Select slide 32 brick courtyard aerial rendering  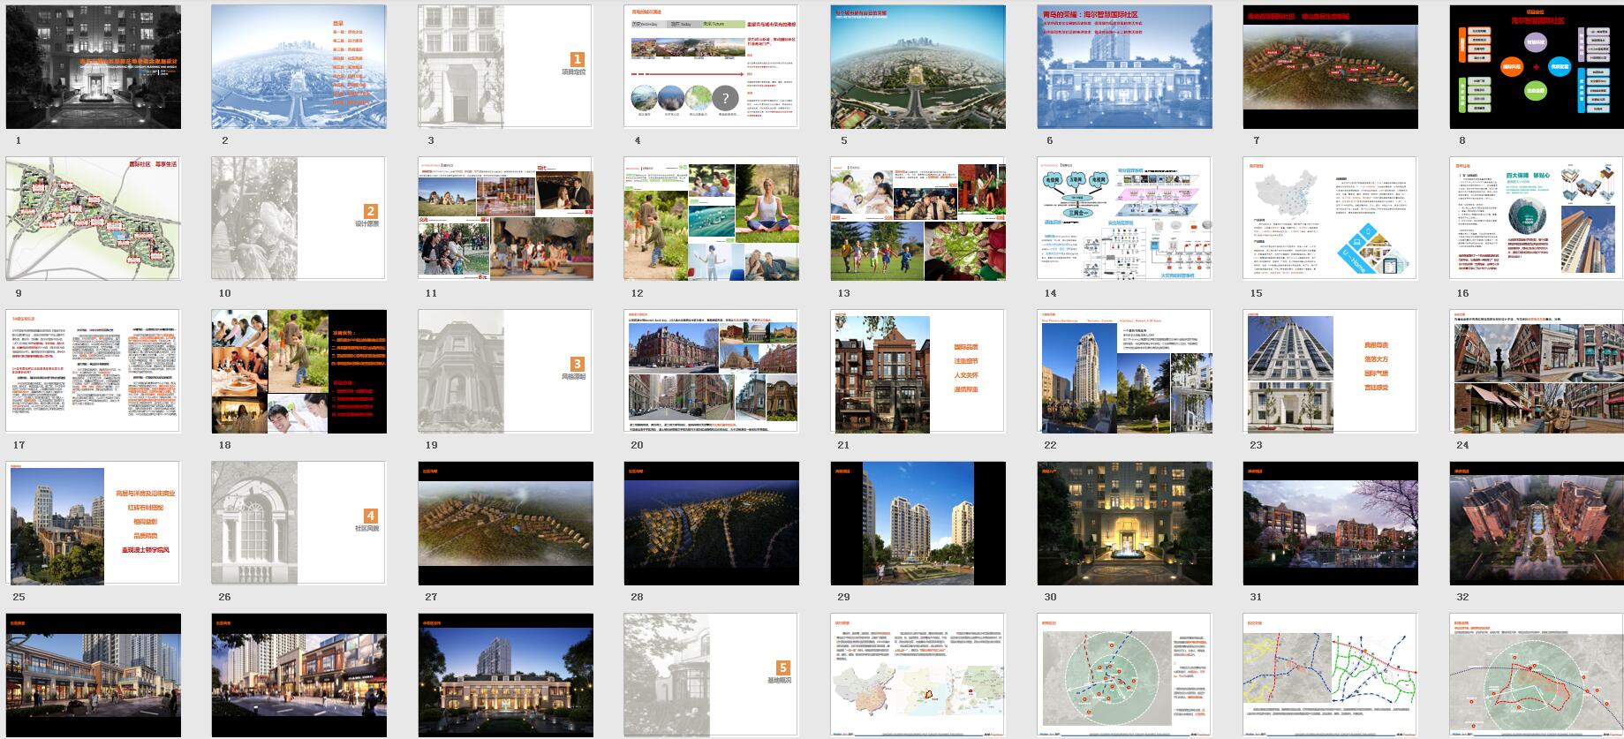pos(1537,523)
